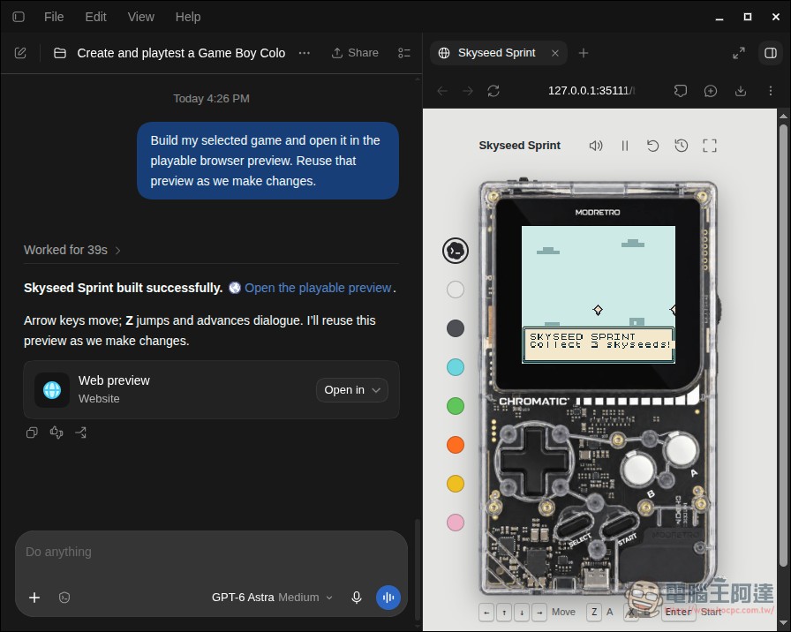This screenshot has height=632, width=791.
Task: Start voice mode with the blue waveform button
Action: coord(388,598)
